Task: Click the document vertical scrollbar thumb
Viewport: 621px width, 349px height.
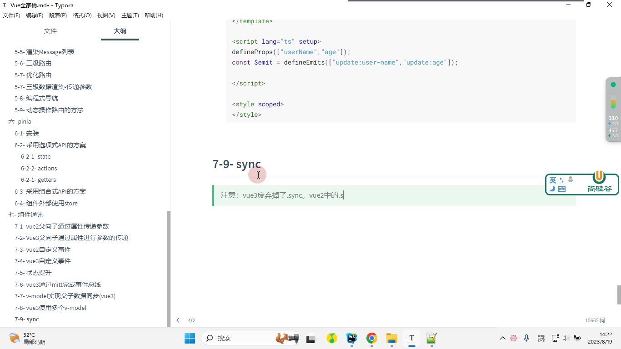Action: pyautogui.click(x=619, y=295)
